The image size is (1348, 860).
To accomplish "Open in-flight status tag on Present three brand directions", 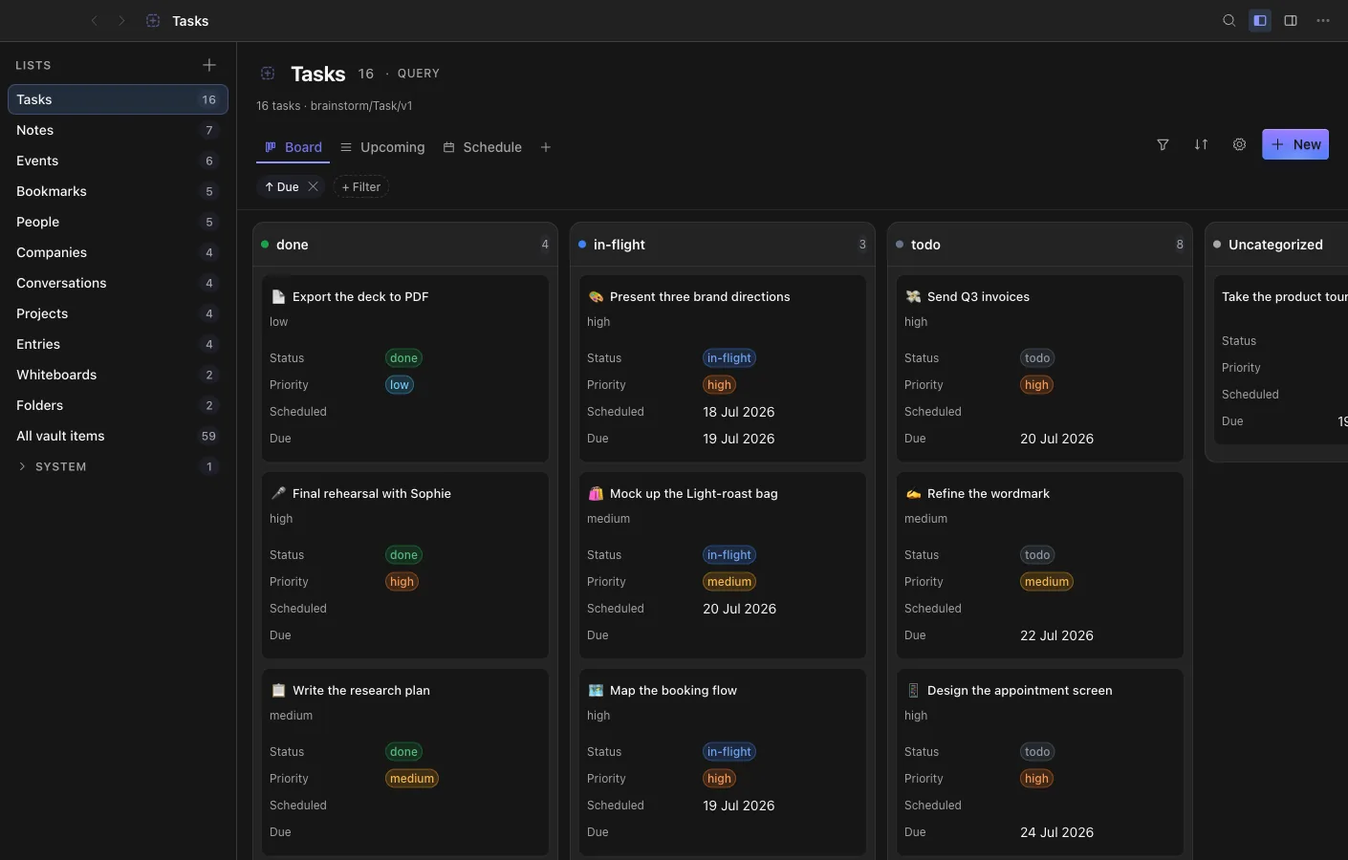I will coord(729,358).
